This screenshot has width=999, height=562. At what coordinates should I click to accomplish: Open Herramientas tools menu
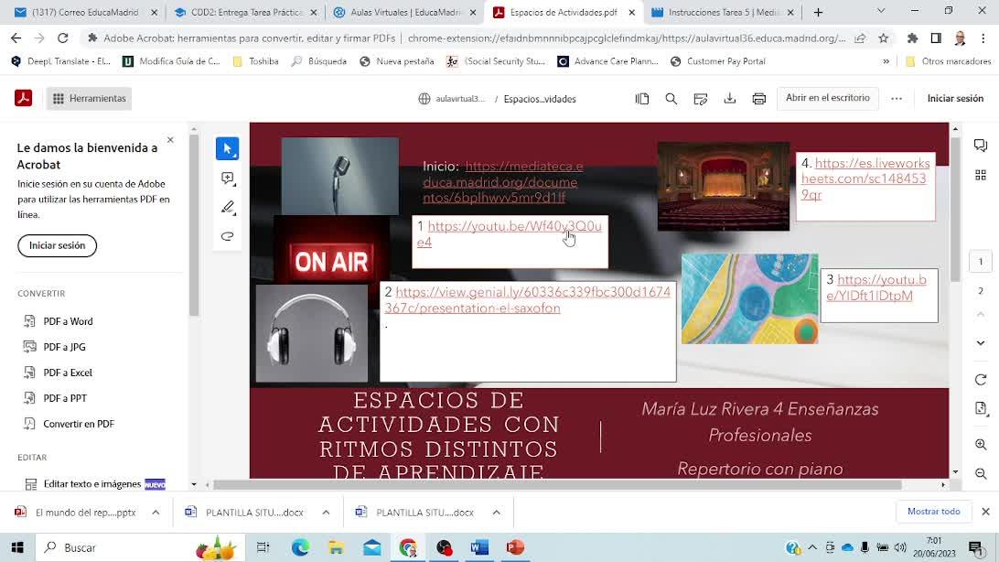(x=89, y=99)
